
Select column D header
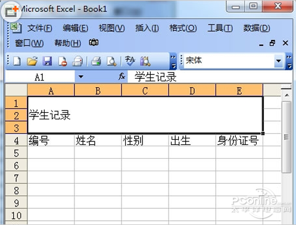(x=192, y=91)
